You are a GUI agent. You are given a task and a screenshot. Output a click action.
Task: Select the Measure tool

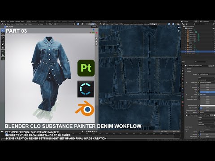(x=3, y=55)
